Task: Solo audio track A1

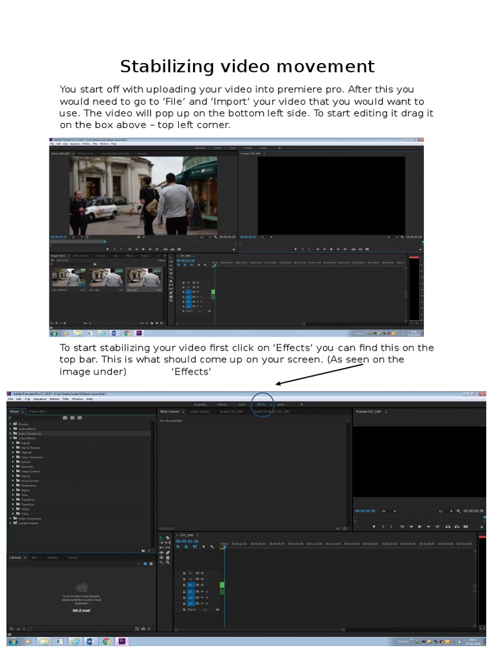Action: coord(206,592)
